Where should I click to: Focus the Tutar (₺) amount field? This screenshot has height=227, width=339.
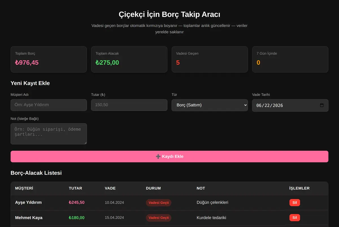(129, 105)
